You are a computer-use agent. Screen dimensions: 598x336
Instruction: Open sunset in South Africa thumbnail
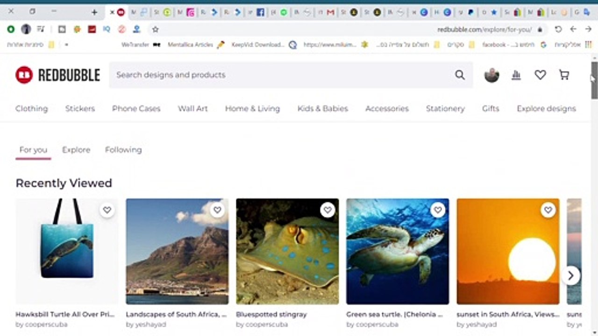coord(508,252)
